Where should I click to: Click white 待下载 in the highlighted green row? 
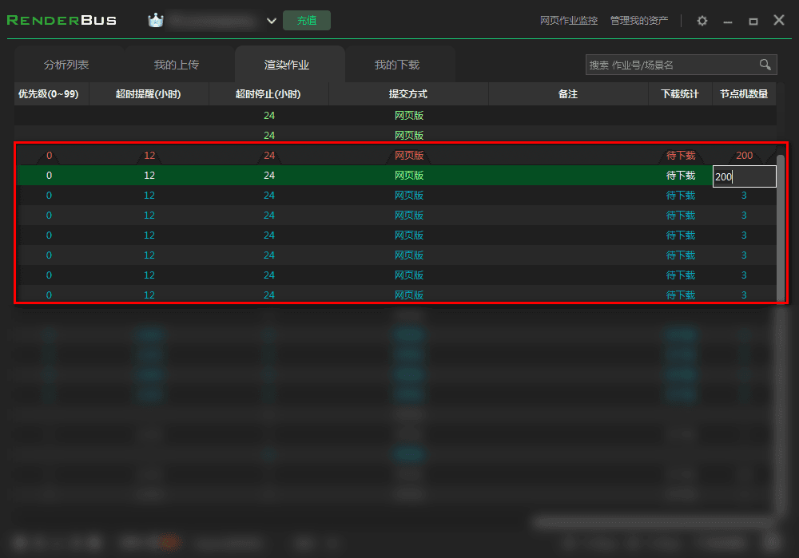pos(681,176)
